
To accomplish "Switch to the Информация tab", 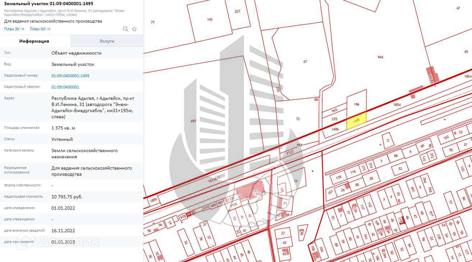I will pyautogui.click(x=34, y=41).
